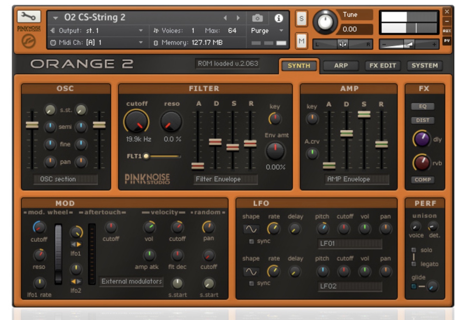Click the AUX button
Image resolution: width=462 pixels, height=320 pixels.
click(x=447, y=31)
